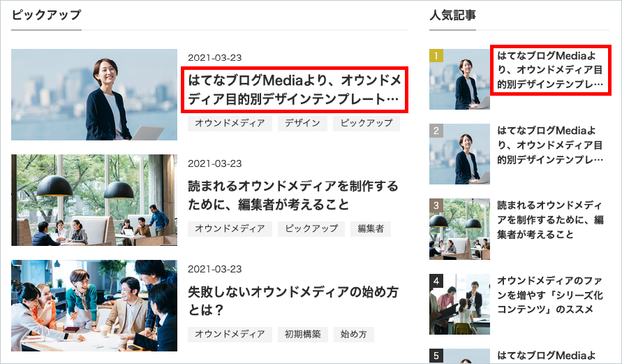Select 編集者 tag

[x=371, y=228]
